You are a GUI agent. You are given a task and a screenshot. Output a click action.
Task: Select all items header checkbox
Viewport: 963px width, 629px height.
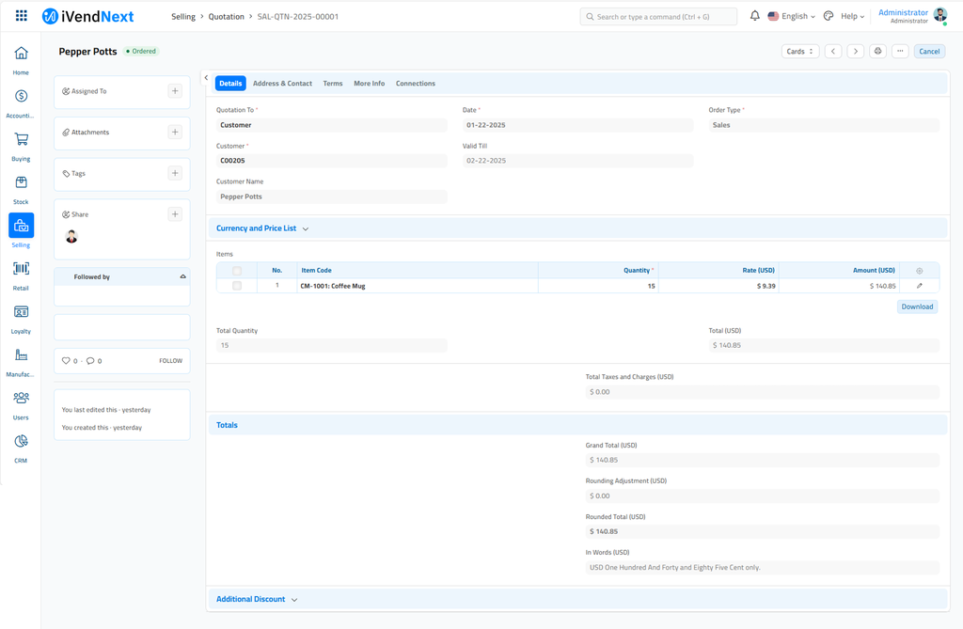[237, 271]
